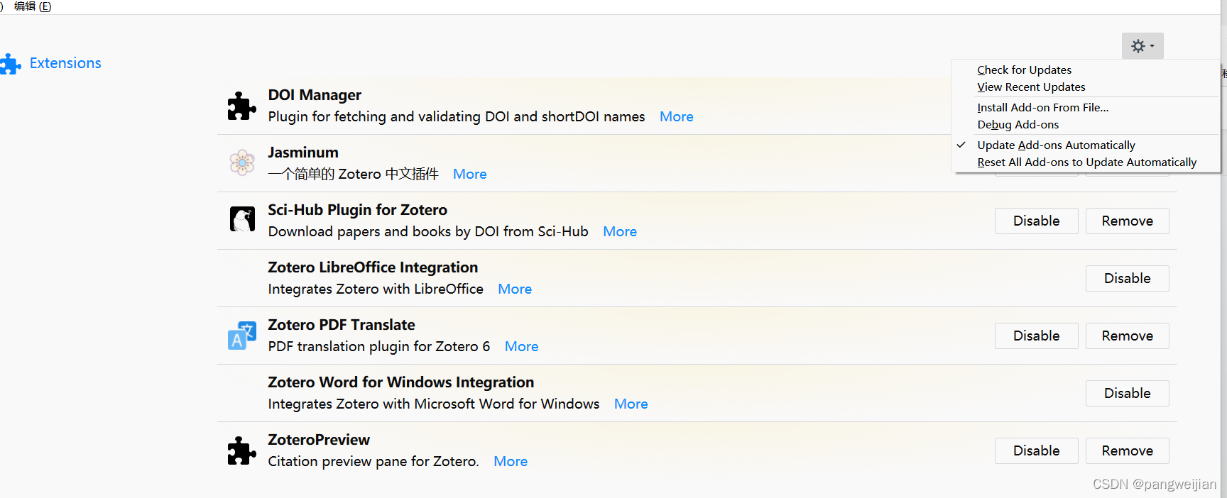Screen dimensions: 1227x498
Task: Disable the Sci-Hub Plugin for Zotero
Action: tap(1036, 221)
